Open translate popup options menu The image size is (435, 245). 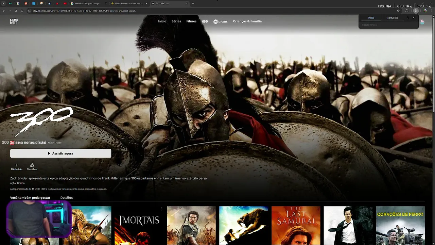[x=408, y=18]
